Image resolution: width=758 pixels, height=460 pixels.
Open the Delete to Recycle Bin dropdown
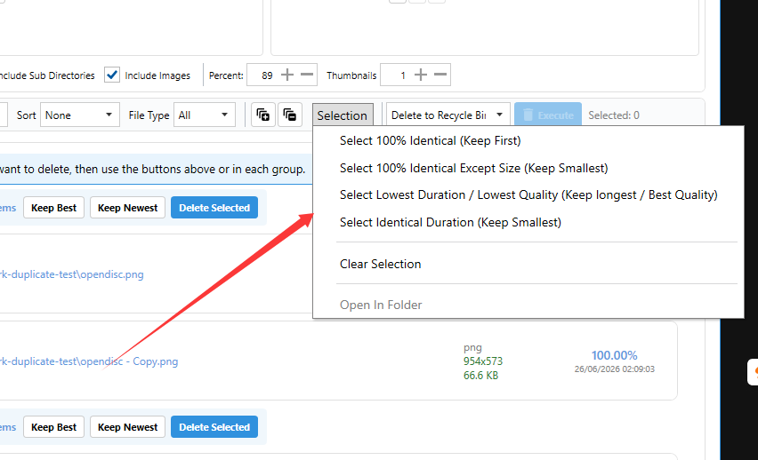click(448, 115)
